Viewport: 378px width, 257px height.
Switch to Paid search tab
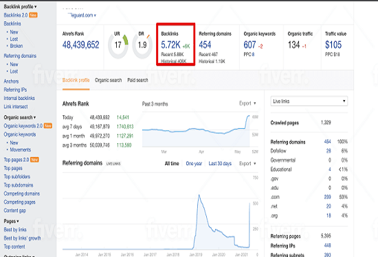tap(137, 80)
